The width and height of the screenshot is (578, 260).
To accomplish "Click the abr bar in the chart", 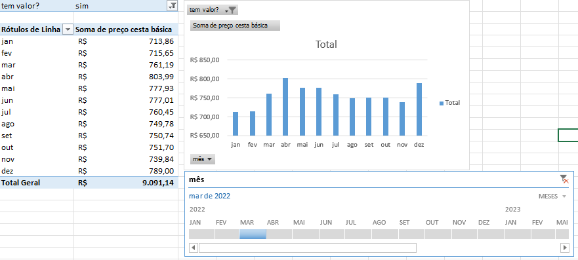I will point(285,107).
